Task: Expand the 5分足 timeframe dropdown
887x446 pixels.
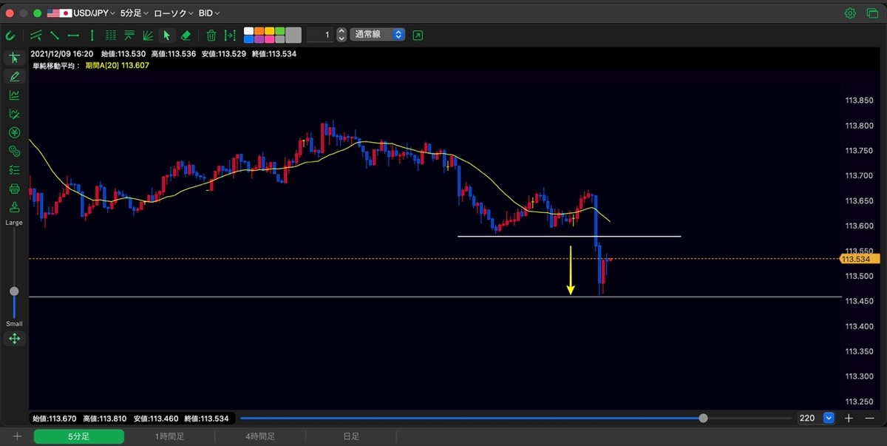Action: click(134, 13)
